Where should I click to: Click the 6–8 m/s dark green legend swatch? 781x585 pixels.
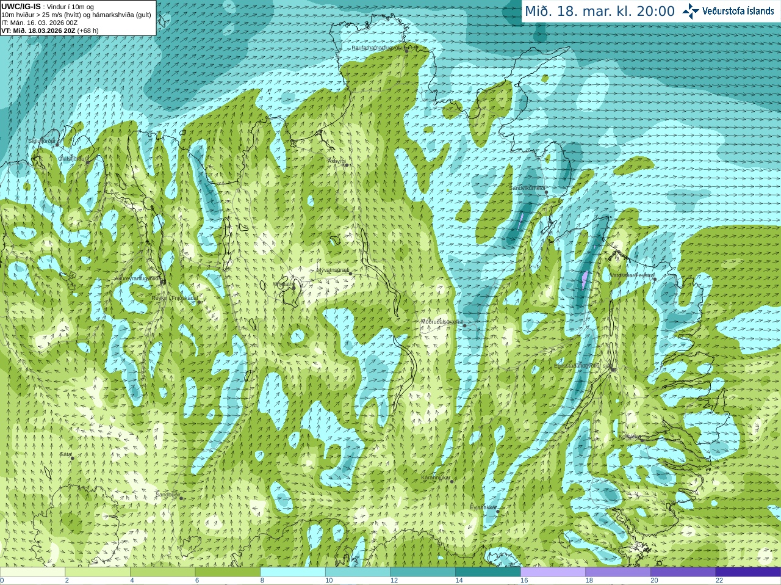coord(228,572)
